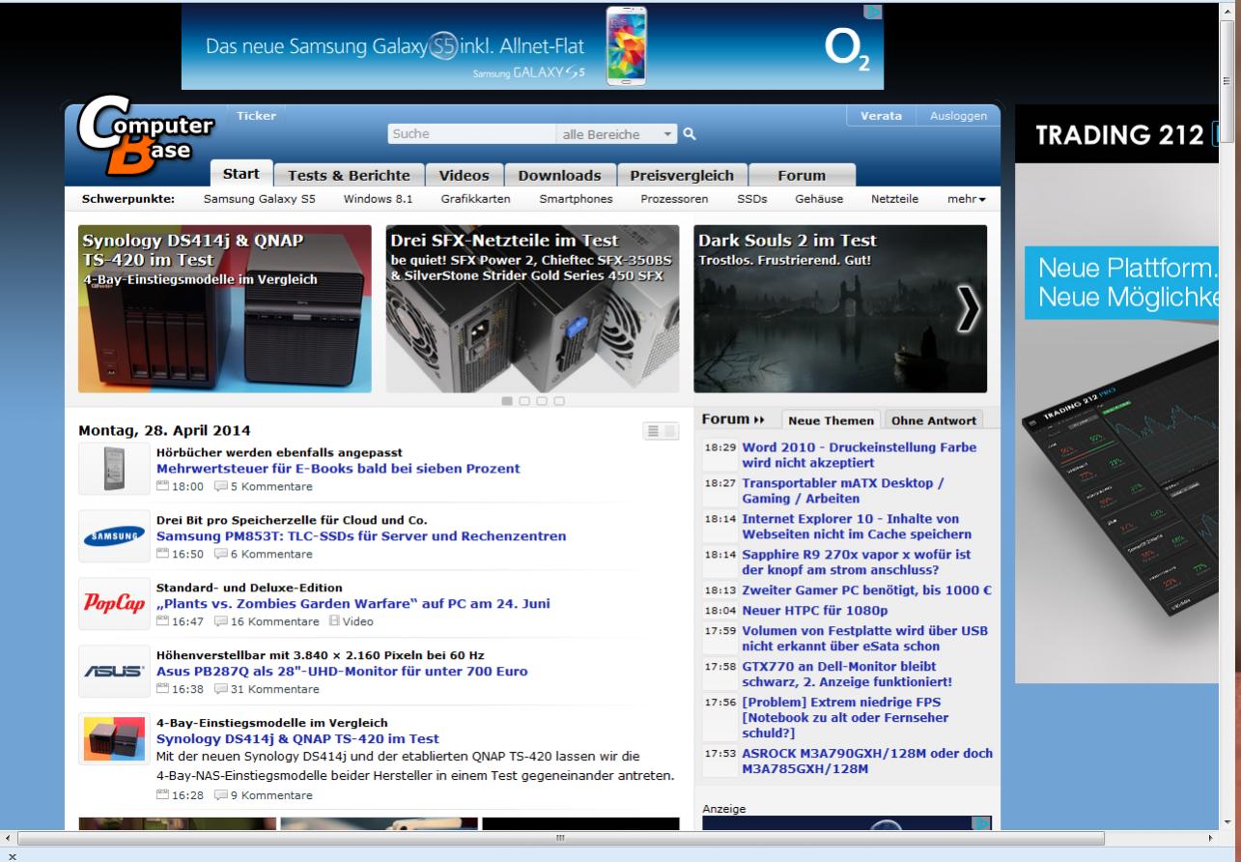Open the 'alle Bereiche' search dropdown
This screenshot has width=1241, height=862.
618,134
